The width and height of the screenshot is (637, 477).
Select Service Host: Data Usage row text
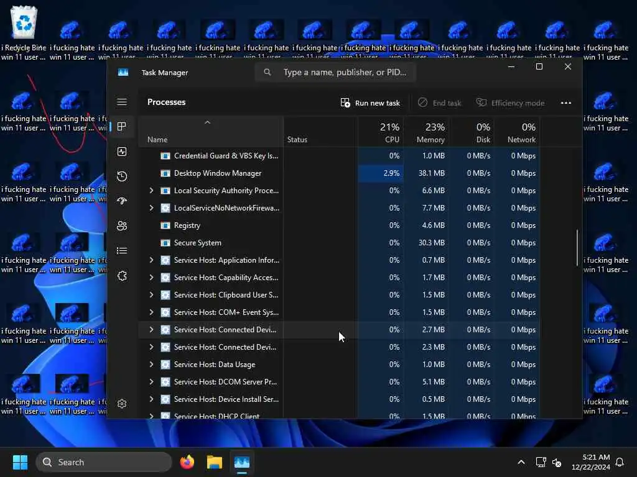pyautogui.click(x=215, y=364)
